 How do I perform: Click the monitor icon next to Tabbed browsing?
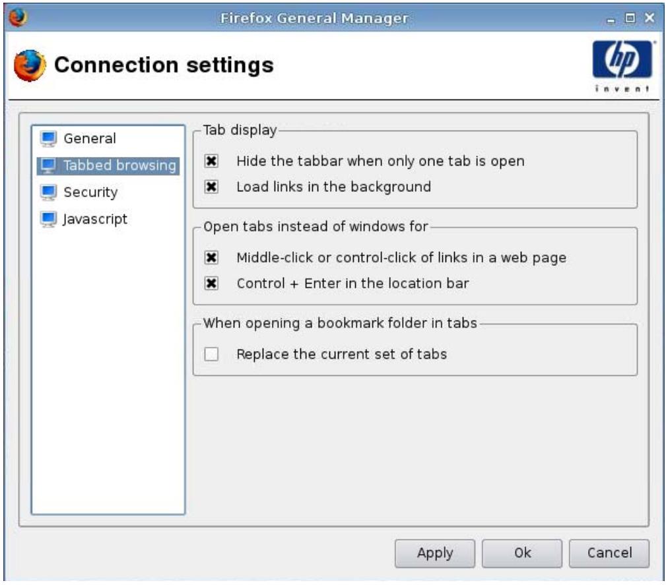pos(48,166)
